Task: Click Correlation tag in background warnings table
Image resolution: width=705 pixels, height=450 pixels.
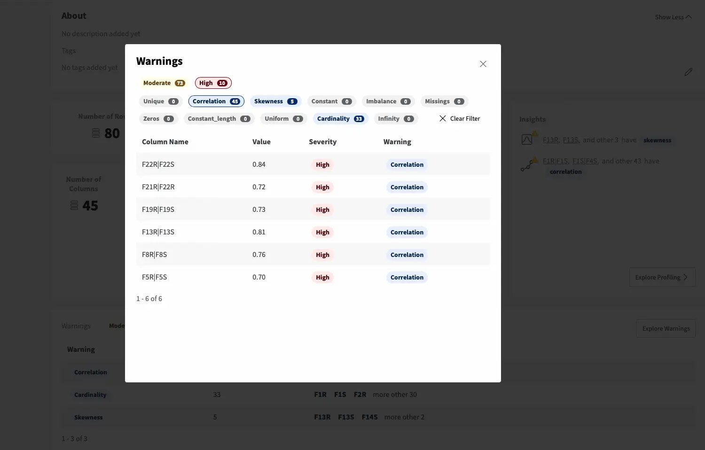Action: [91, 372]
